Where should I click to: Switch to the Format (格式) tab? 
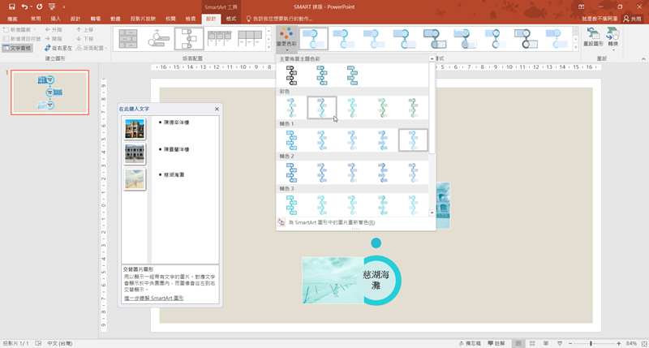pos(231,18)
